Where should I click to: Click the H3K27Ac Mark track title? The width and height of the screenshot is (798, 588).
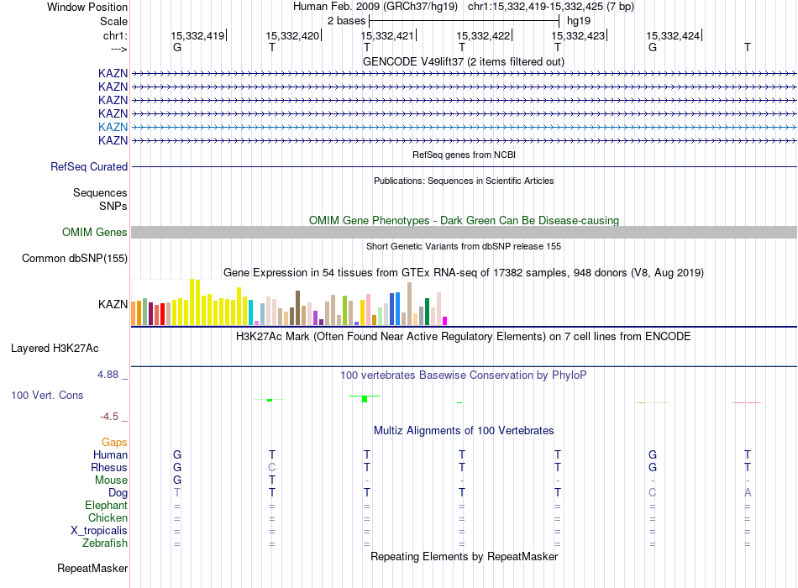[464, 337]
